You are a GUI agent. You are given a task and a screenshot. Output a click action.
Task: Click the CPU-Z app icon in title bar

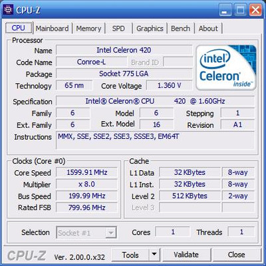coord(9,10)
